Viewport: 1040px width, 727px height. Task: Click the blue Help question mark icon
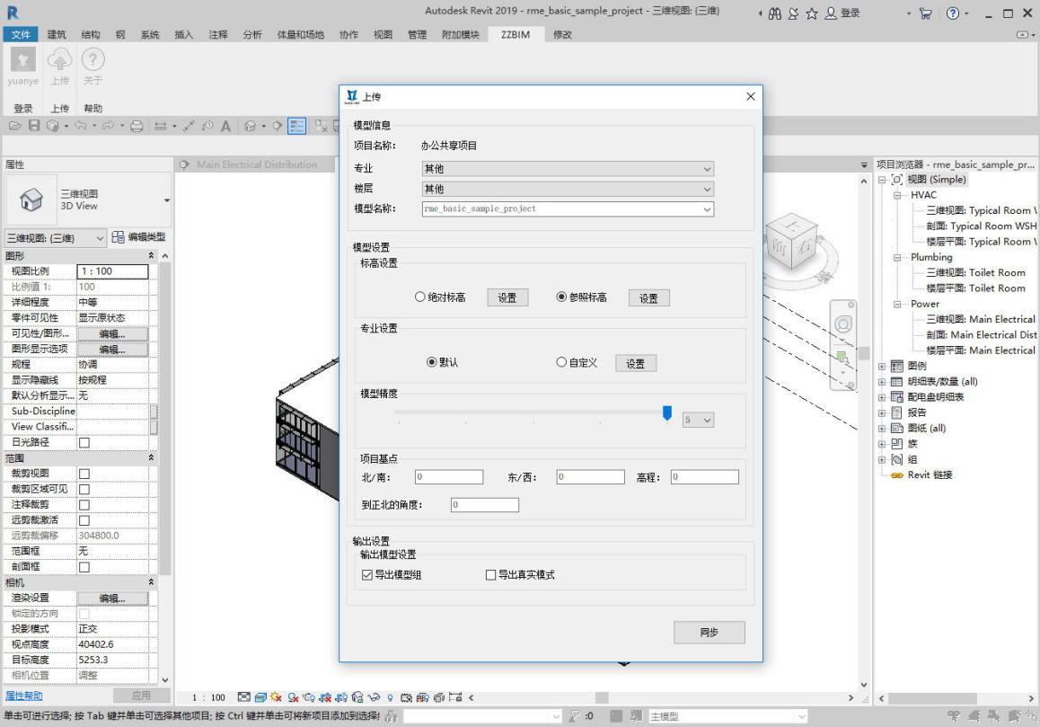953,13
